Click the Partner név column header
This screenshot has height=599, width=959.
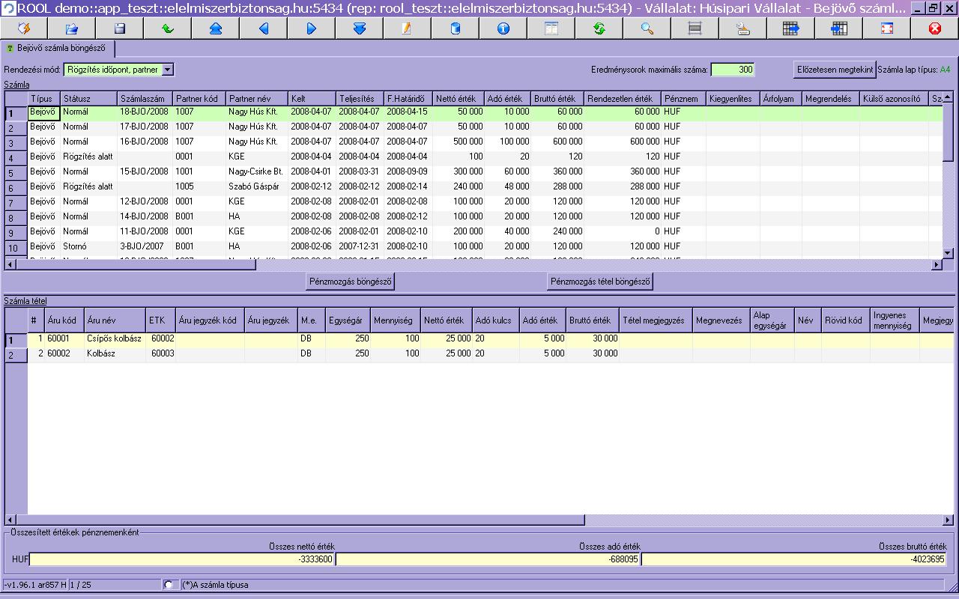[257, 99]
